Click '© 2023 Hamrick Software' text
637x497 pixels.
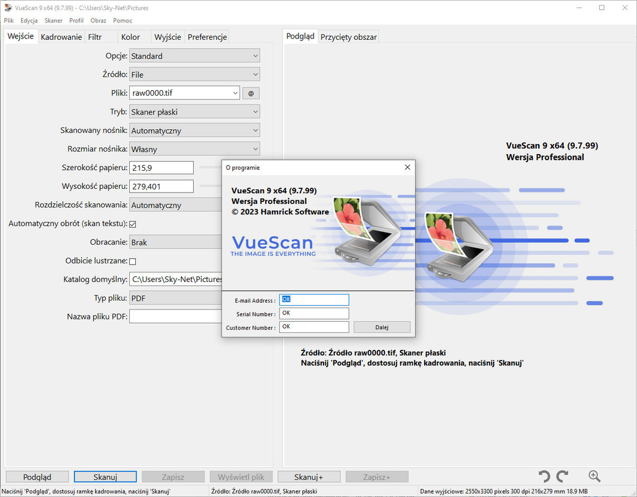tap(280, 212)
